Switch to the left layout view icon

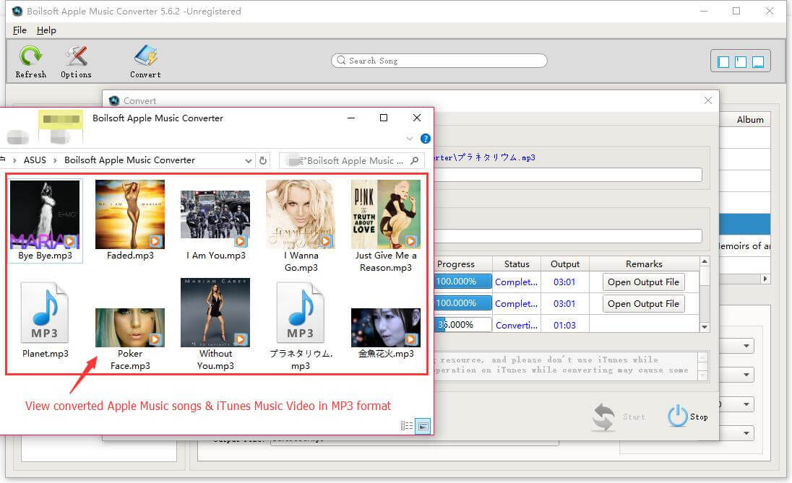(x=723, y=61)
